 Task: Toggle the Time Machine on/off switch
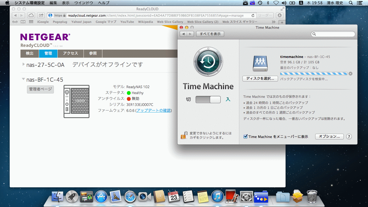[x=208, y=99]
